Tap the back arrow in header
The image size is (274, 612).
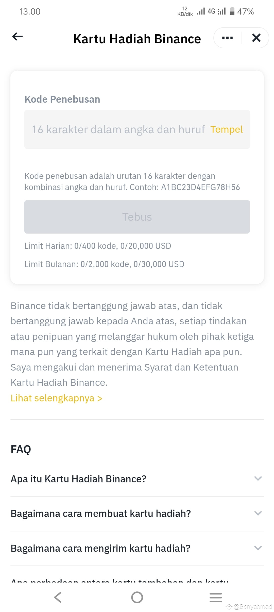(18, 37)
